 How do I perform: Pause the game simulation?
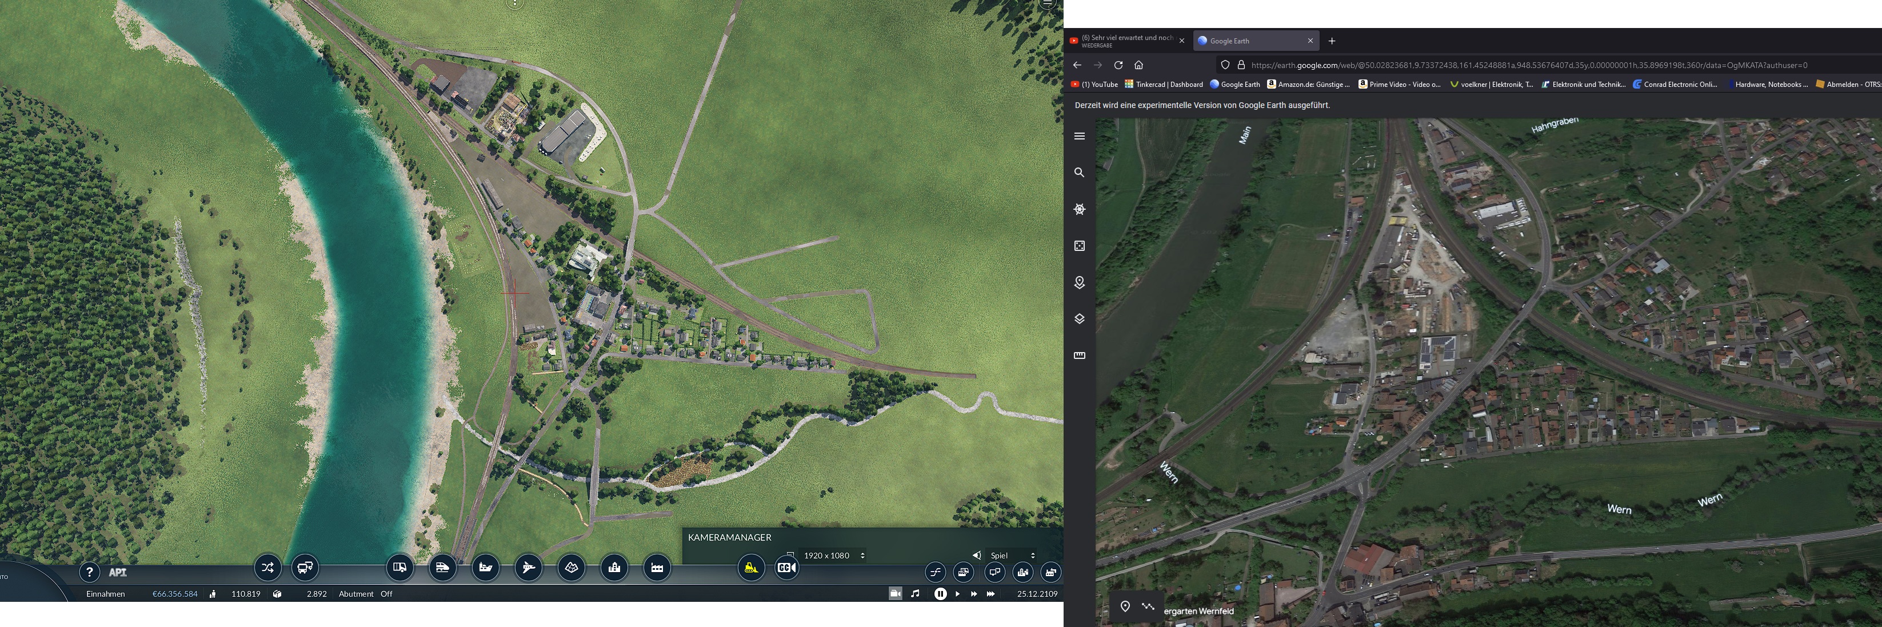point(940,594)
